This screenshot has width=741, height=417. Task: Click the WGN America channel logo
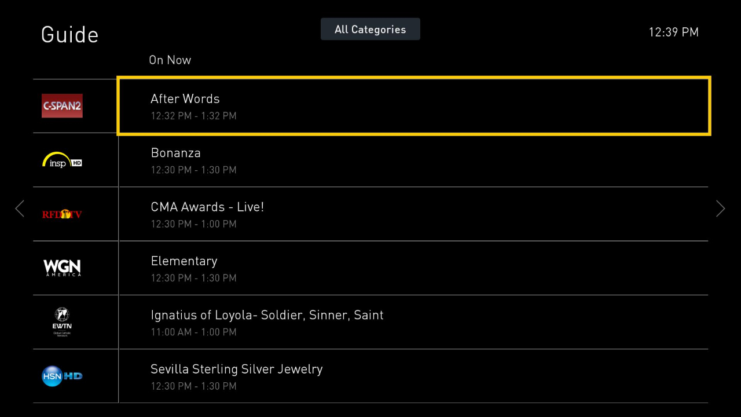click(x=62, y=268)
